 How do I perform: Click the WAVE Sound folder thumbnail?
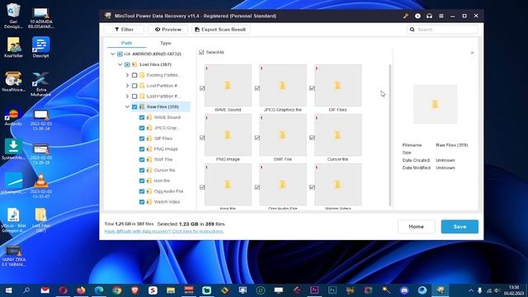pyautogui.click(x=228, y=85)
